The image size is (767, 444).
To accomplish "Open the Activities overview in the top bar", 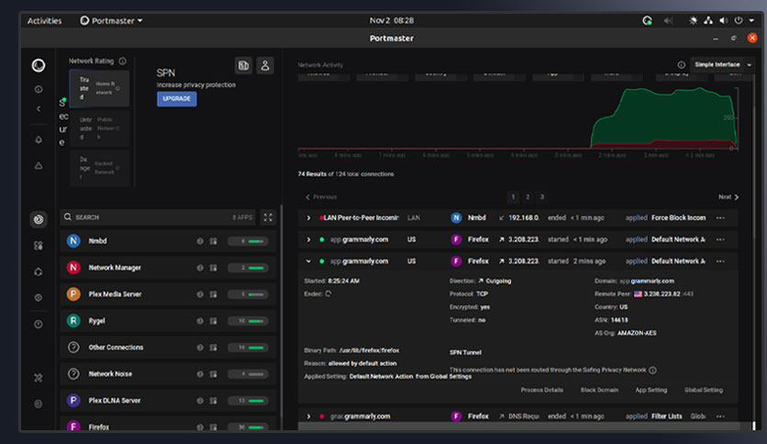I will 45,20.
